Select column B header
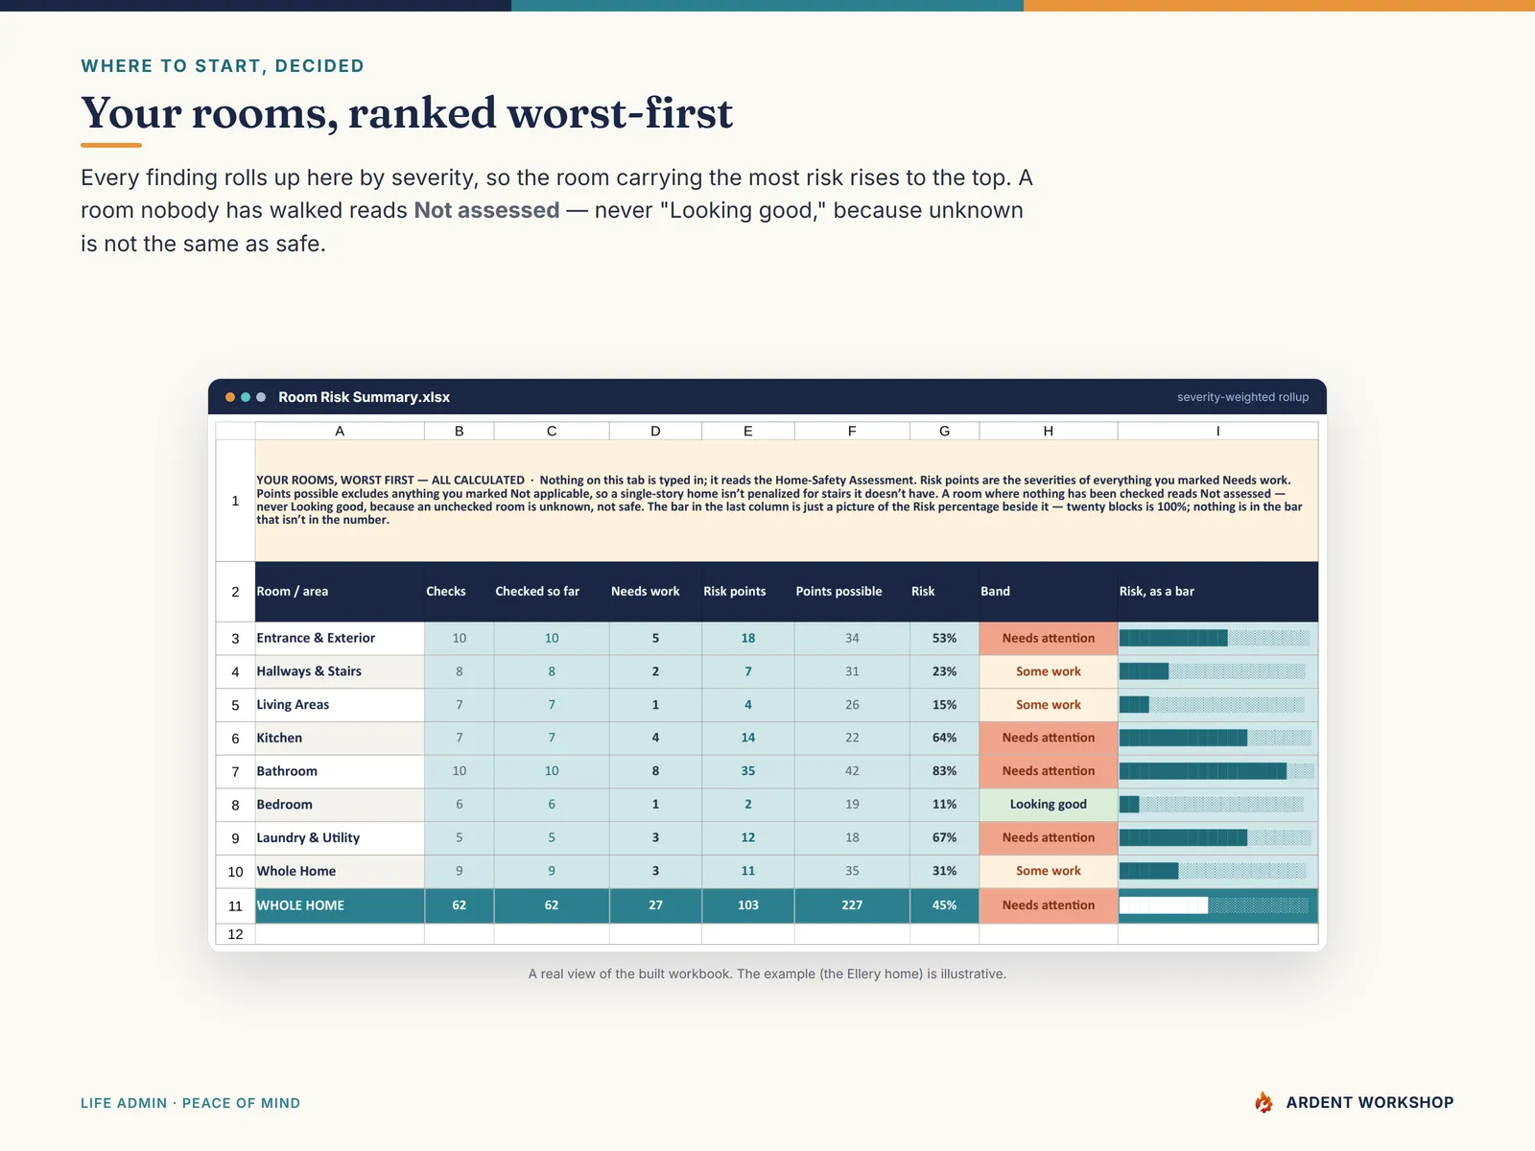This screenshot has width=1535, height=1151. [460, 432]
